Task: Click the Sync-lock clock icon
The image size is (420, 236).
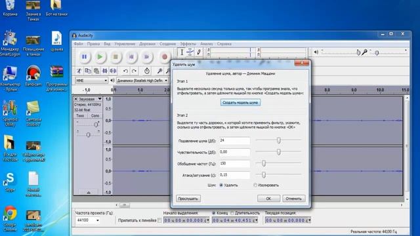Action: pyautogui.click(x=147, y=71)
